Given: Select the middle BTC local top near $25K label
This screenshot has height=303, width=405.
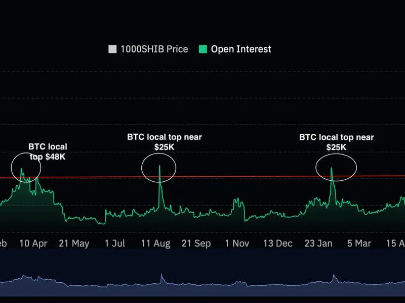Looking at the screenshot, I should [160, 142].
